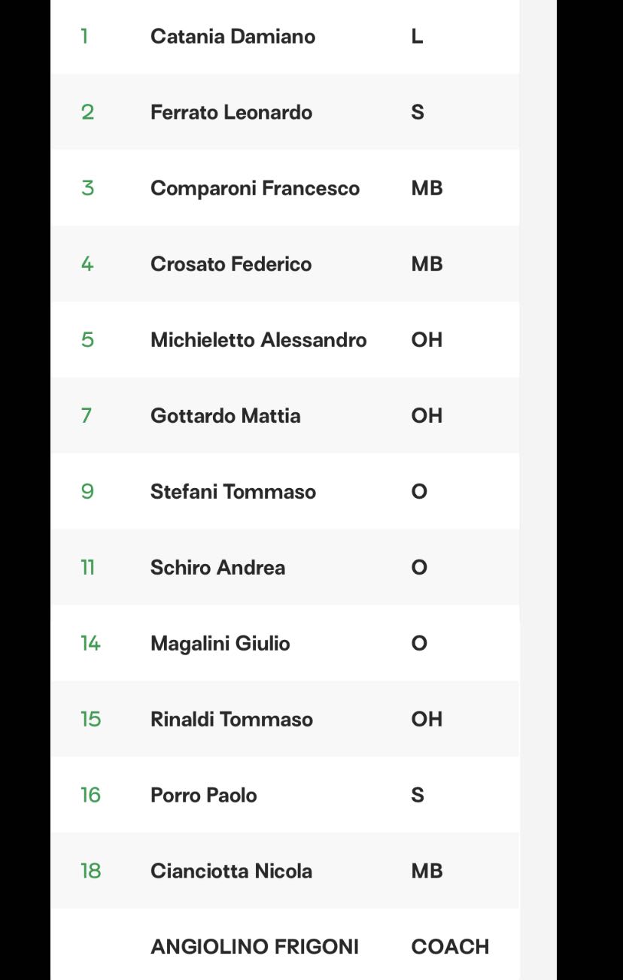Select Cianciotta Nicola
The width and height of the screenshot is (623, 980).
231,871
